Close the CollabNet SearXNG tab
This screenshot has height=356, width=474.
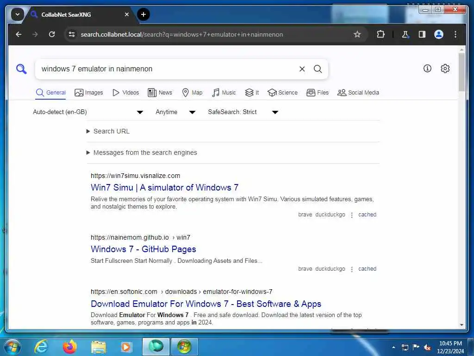127,14
